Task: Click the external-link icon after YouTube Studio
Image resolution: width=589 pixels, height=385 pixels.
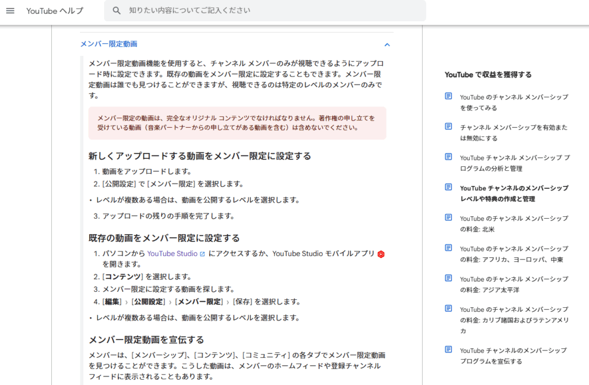Action: point(202,254)
